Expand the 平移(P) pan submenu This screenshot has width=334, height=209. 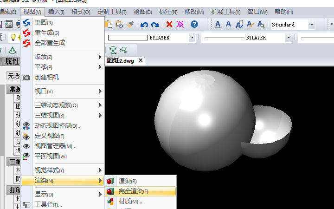[x=63, y=67]
